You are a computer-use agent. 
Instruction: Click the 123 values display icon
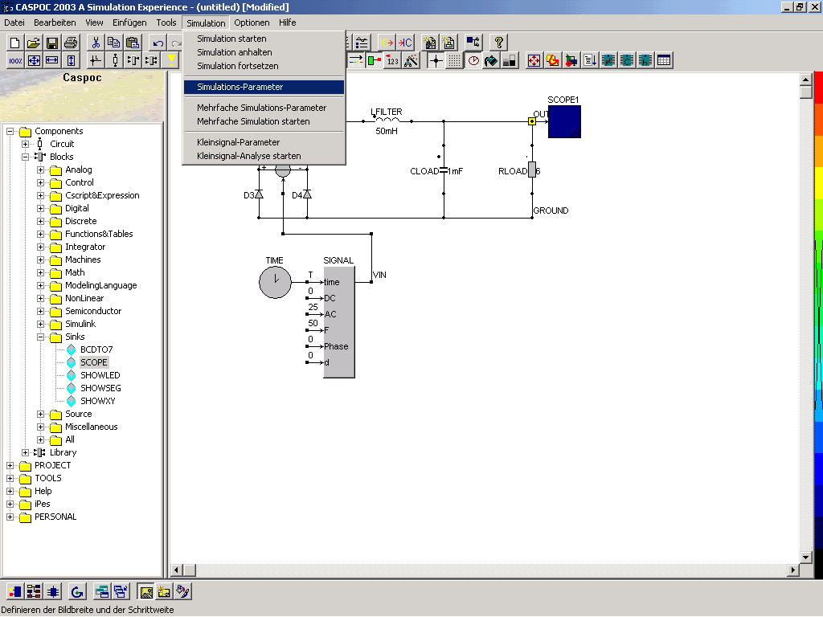392,60
